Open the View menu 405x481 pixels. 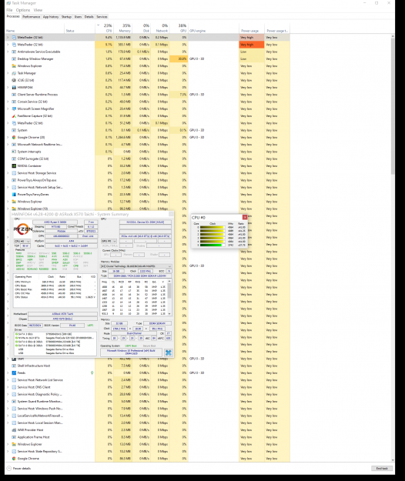click(38, 10)
